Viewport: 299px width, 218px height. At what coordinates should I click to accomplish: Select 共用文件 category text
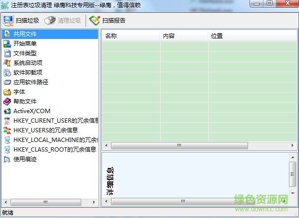(x=25, y=34)
